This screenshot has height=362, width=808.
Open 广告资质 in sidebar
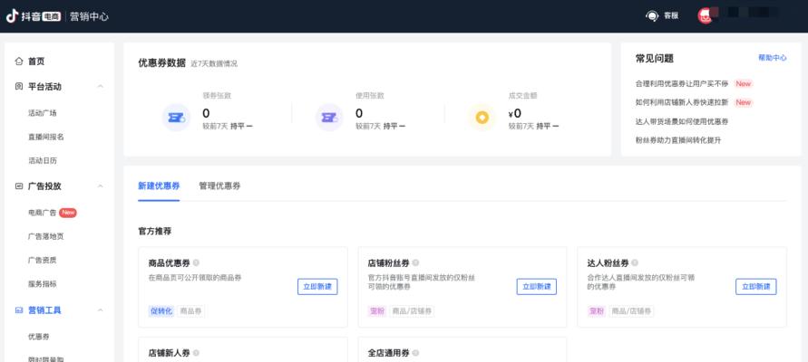tap(43, 260)
